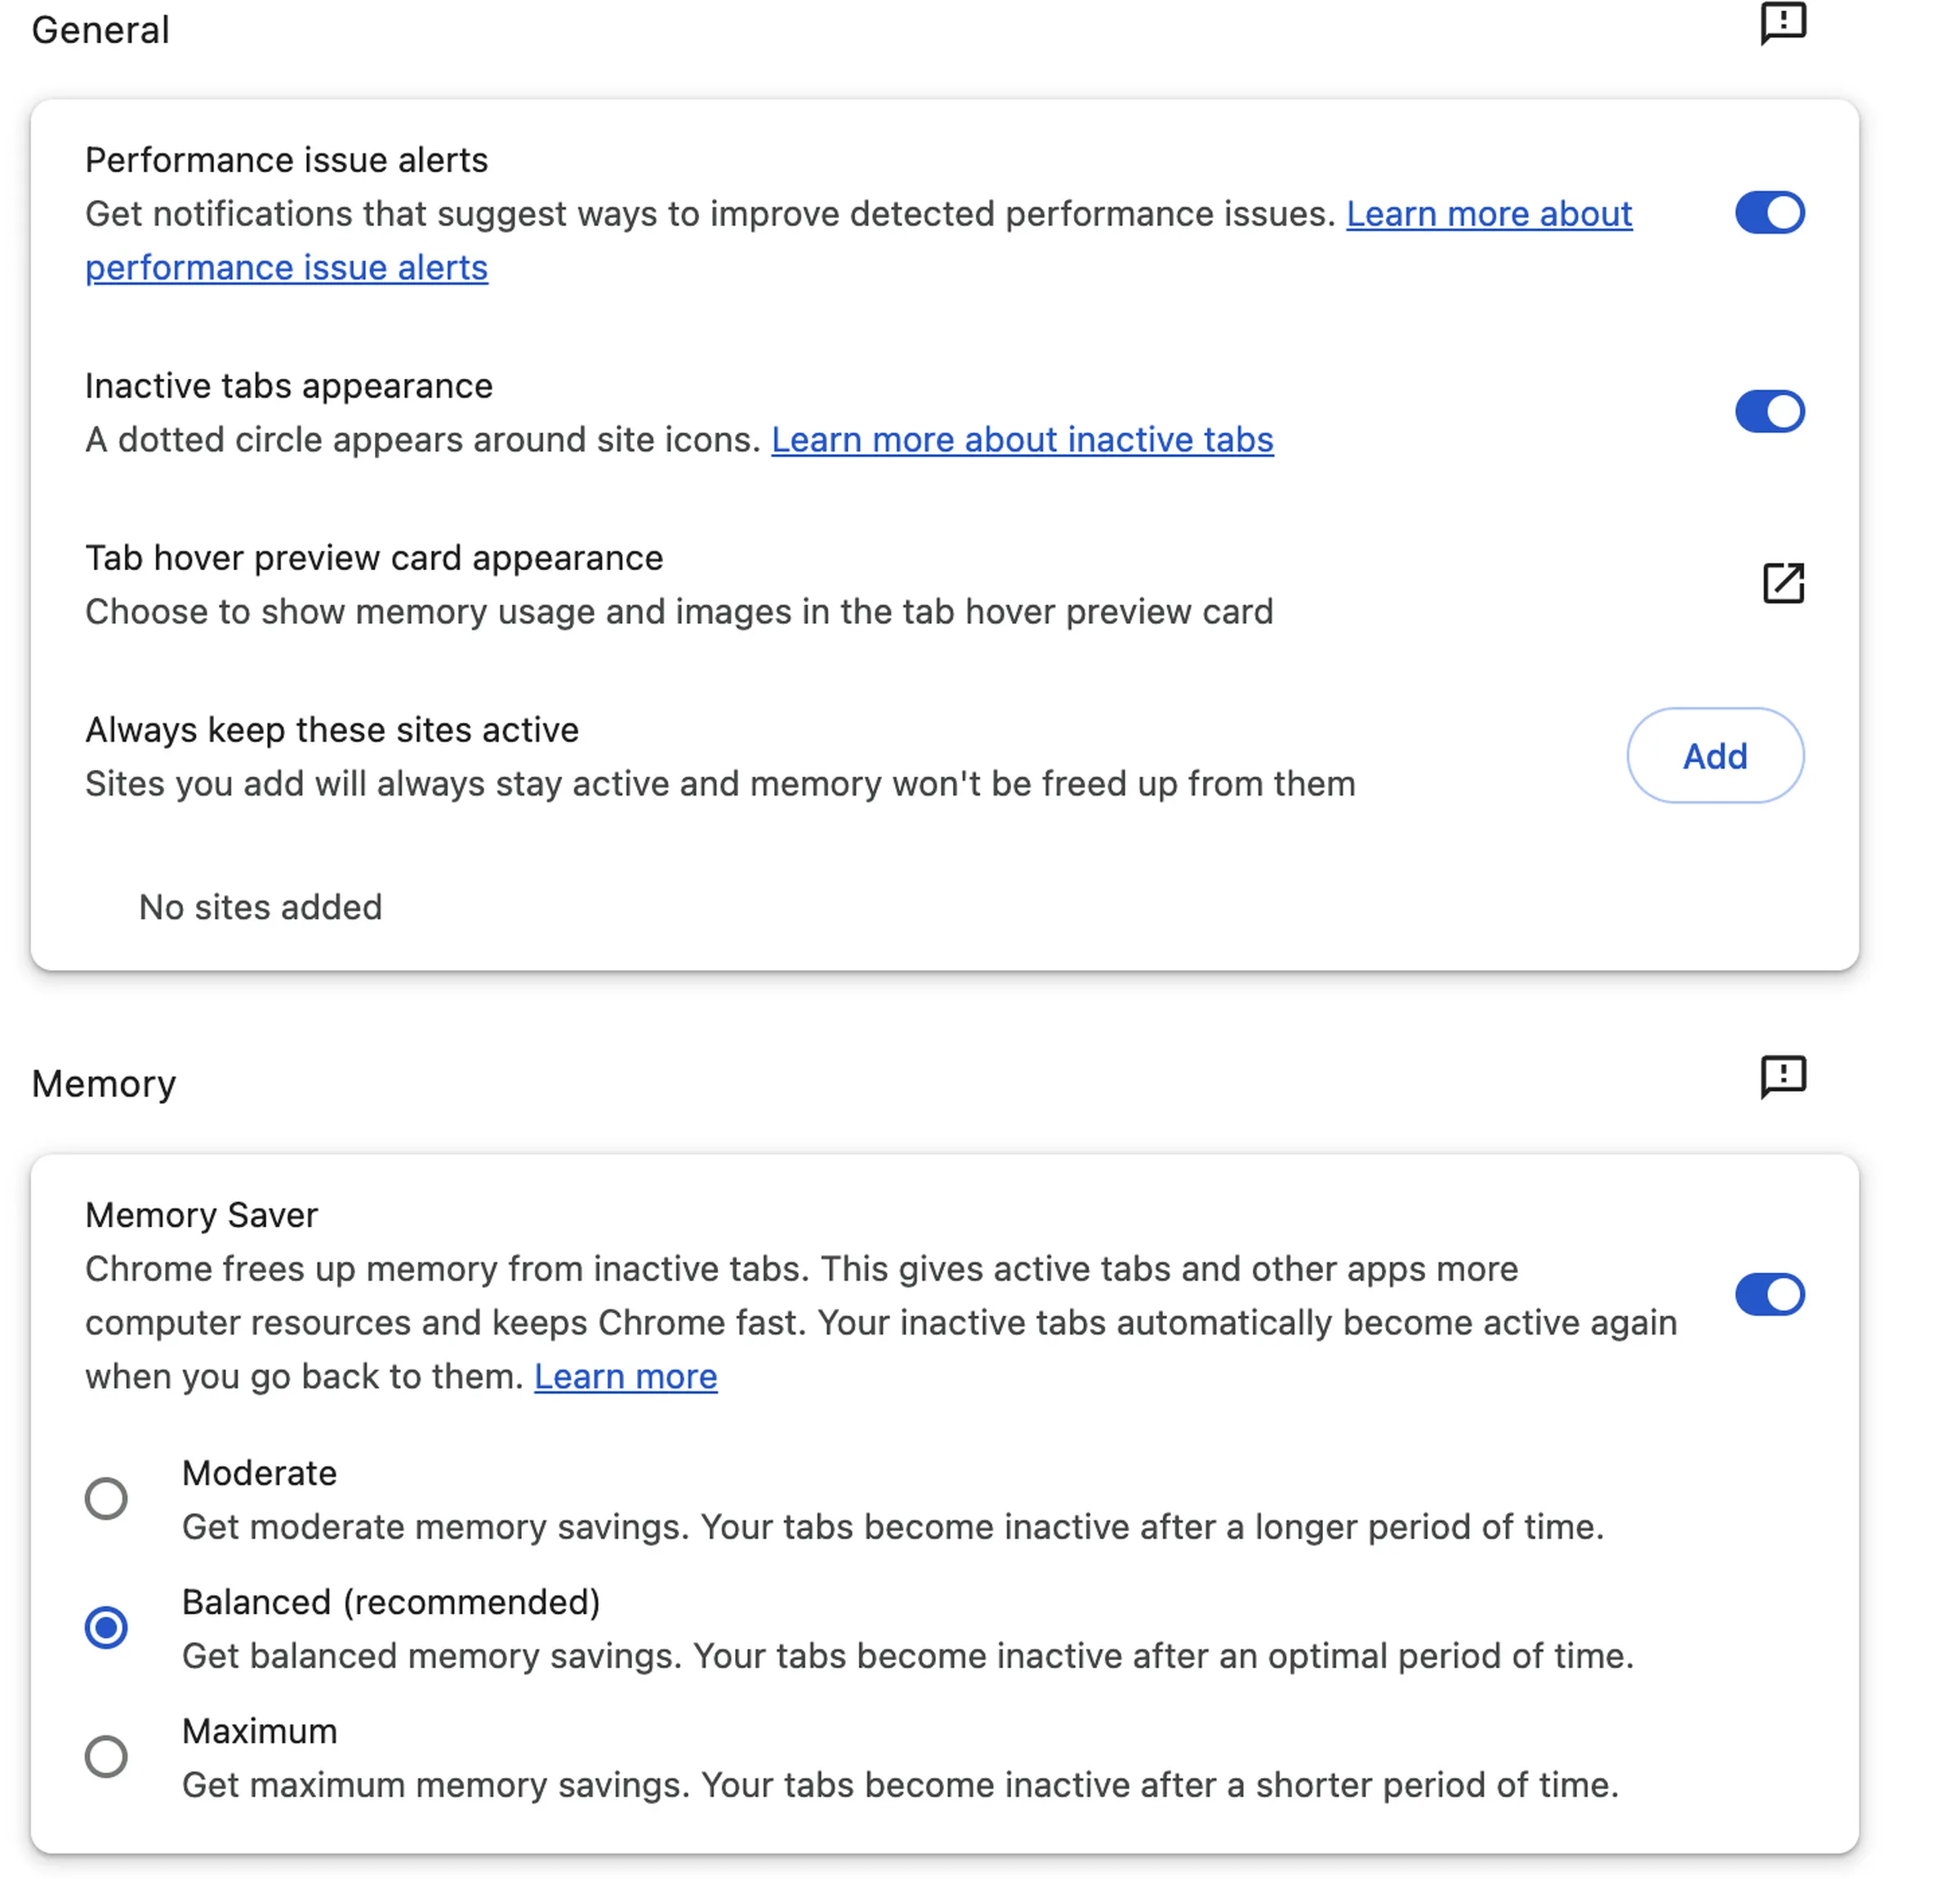Click 'Get maximum memory savings' description text
The image size is (1960, 1879).
click(900, 1785)
